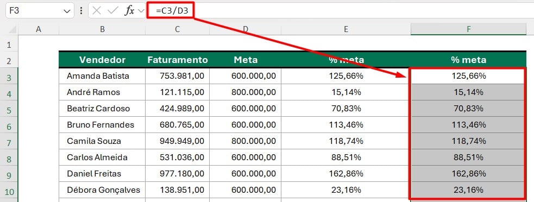Screen dimensions: 534x202
Task: Click the Name Box showing F3
Action: [40, 10]
